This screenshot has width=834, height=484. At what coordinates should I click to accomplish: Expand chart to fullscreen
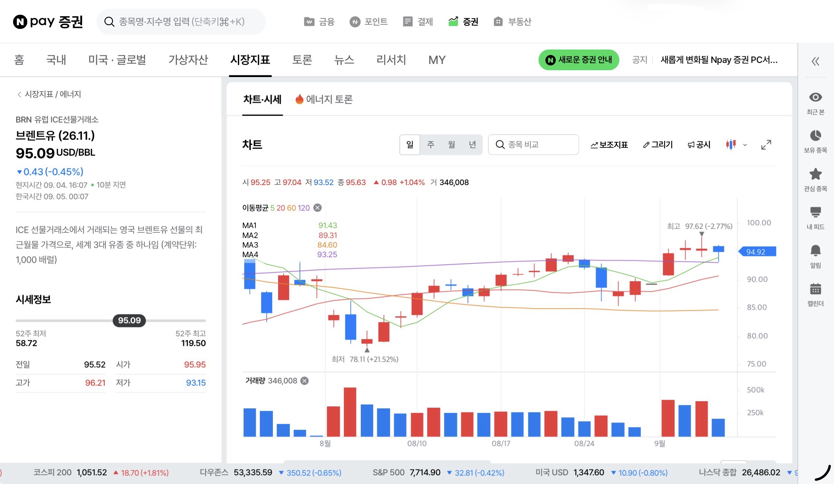766,145
